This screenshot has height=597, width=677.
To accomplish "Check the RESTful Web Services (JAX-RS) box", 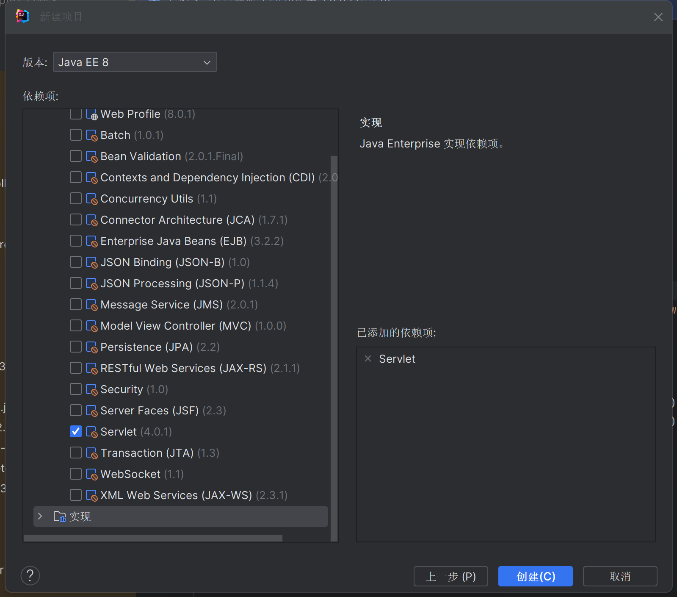I will [76, 368].
